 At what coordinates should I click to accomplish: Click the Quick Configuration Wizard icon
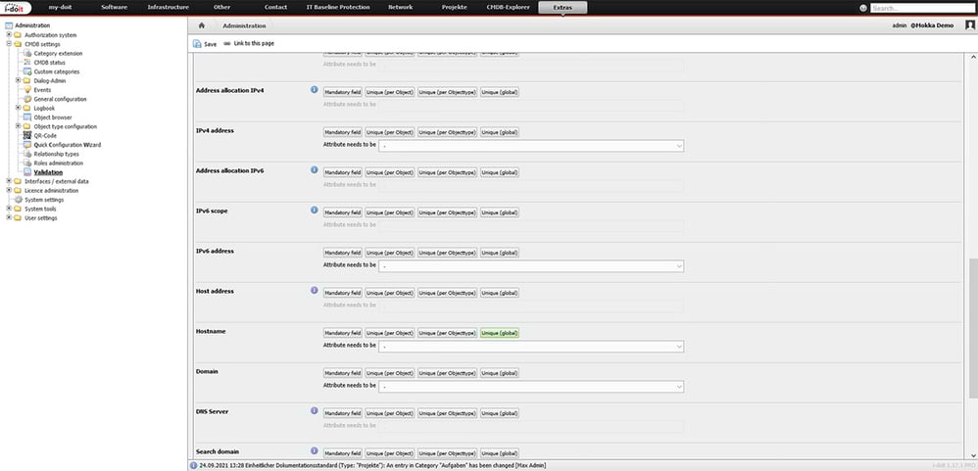27,145
